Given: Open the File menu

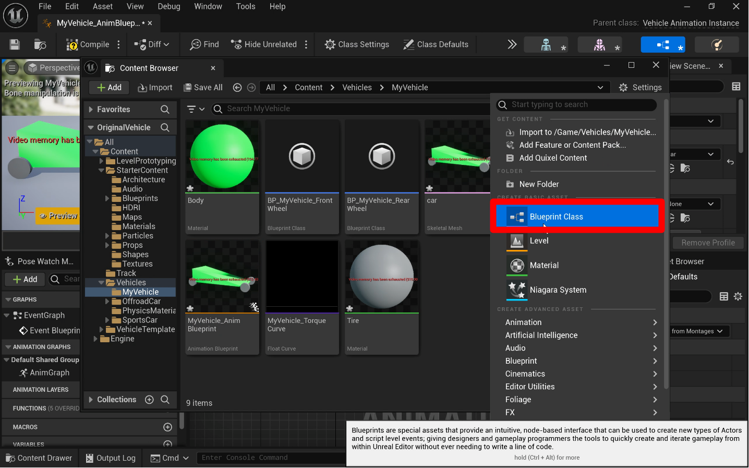Looking at the screenshot, I should 45,6.
